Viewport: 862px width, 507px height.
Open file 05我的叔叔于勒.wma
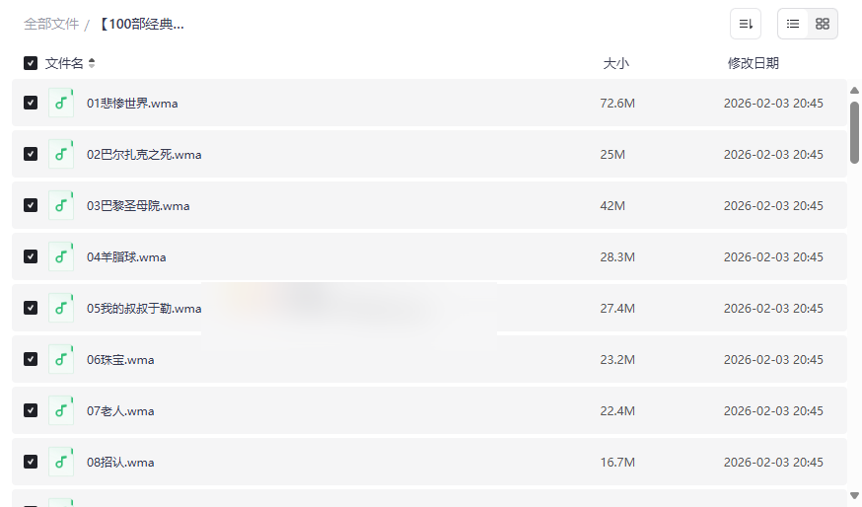pos(144,309)
